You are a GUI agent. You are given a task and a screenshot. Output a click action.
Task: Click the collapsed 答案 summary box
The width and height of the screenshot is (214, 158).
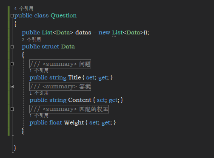click(60, 86)
